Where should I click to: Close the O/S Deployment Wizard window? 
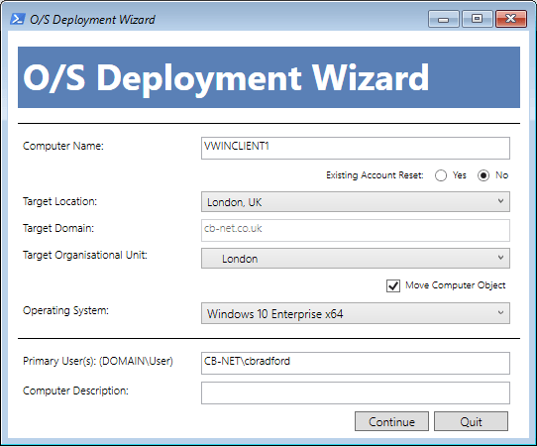point(511,19)
